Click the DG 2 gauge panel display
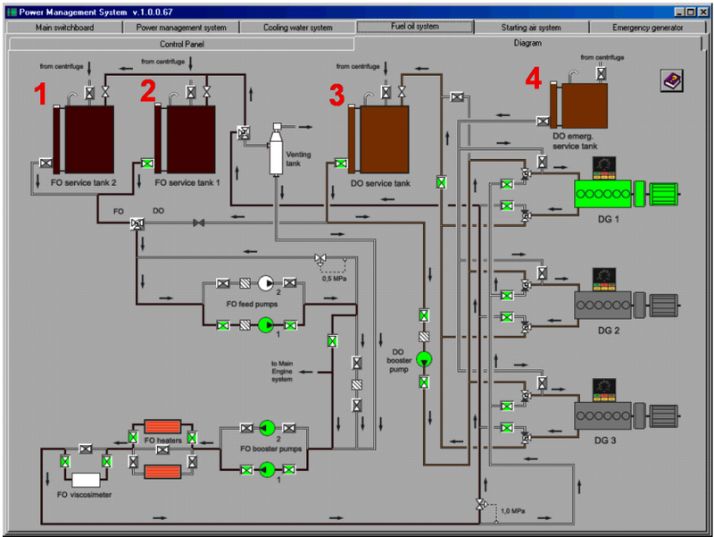The height and width of the screenshot is (537, 714). coord(604,280)
